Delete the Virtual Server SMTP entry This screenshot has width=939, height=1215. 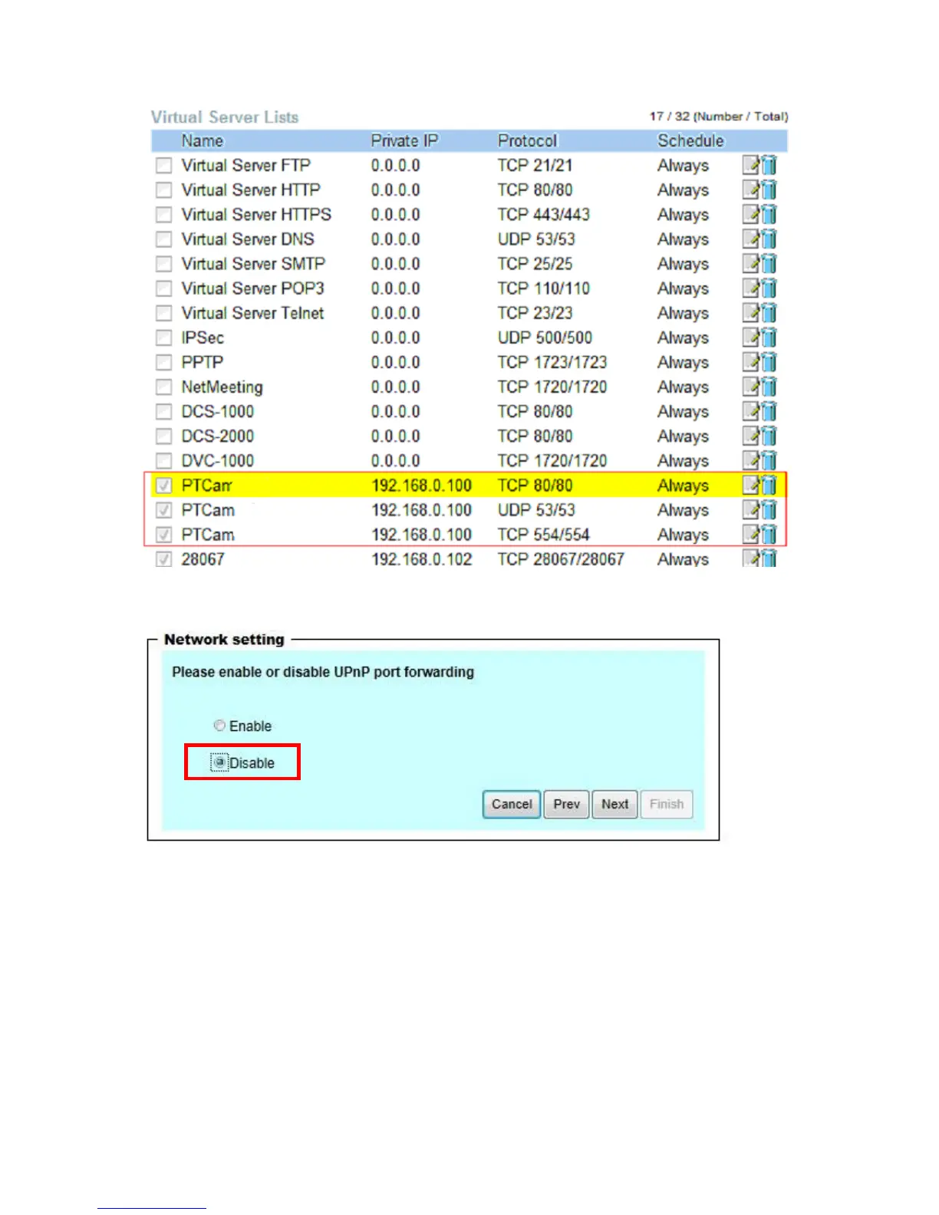tap(769, 263)
